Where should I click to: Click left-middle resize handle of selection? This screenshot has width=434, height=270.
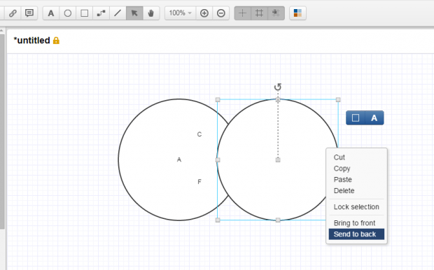coord(218,160)
